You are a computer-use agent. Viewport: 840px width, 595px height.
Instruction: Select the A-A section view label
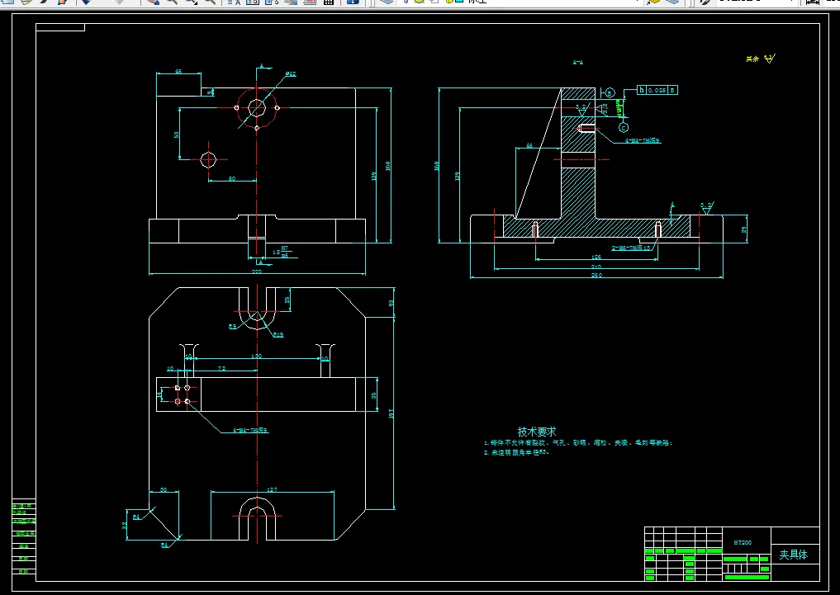click(578, 62)
